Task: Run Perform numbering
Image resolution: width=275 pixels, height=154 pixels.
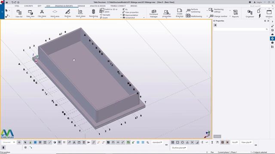Action: pos(193,10)
